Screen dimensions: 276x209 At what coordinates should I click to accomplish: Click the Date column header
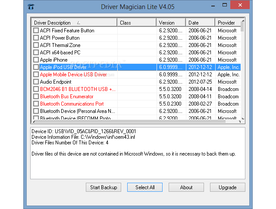pyautogui.click(x=200, y=22)
